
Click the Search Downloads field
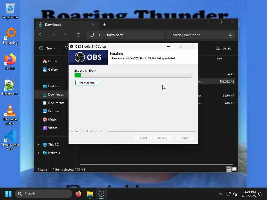coord(201,35)
